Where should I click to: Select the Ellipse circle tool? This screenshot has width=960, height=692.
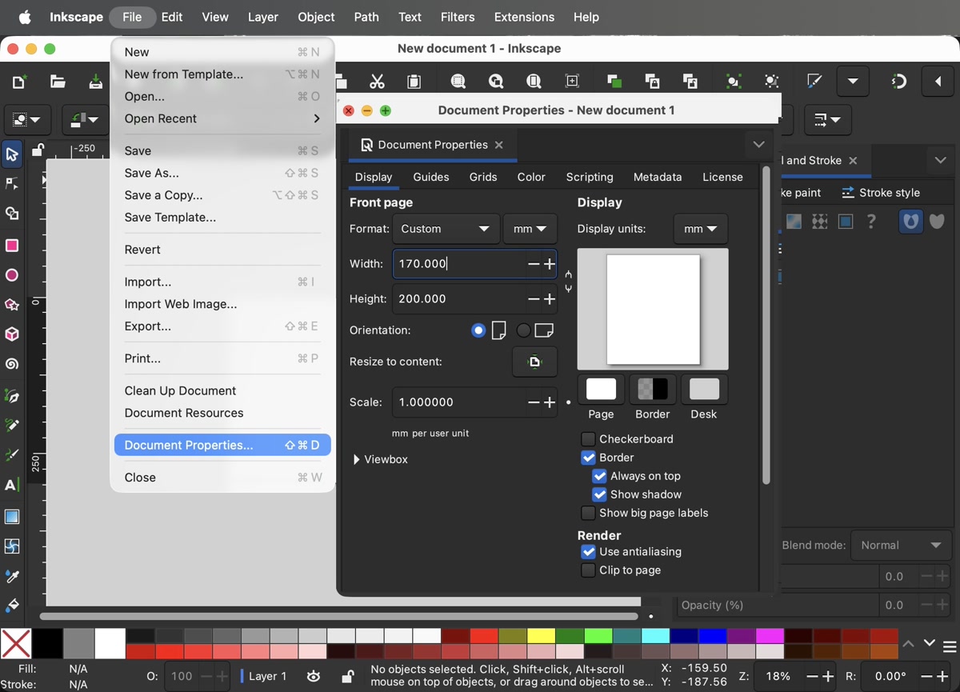coord(12,275)
